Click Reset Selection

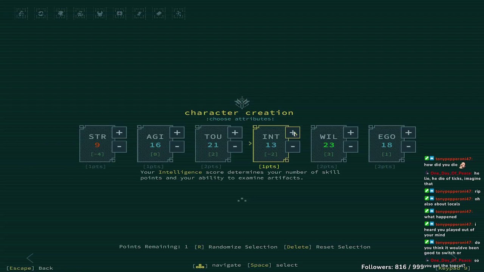(x=327, y=247)
